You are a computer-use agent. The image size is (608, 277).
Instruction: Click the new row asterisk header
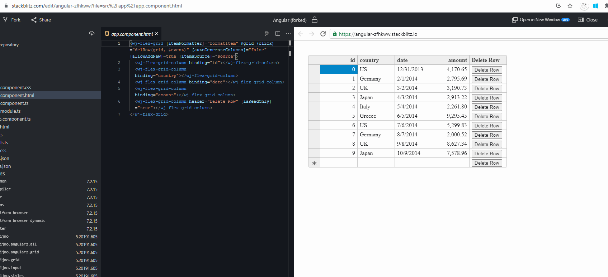(314, 163)
